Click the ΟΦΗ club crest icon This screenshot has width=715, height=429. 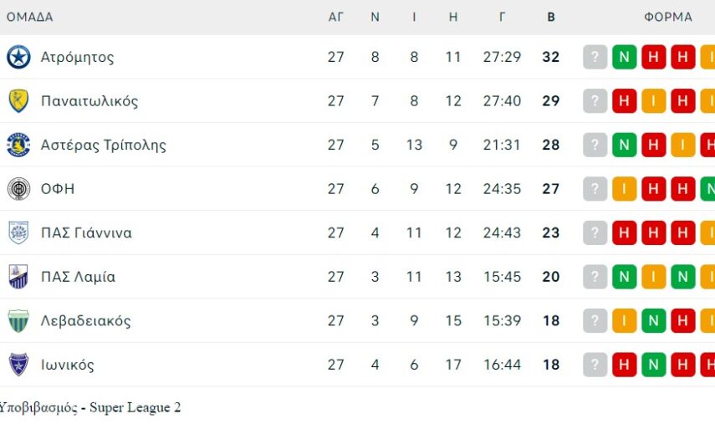(18, 189)
